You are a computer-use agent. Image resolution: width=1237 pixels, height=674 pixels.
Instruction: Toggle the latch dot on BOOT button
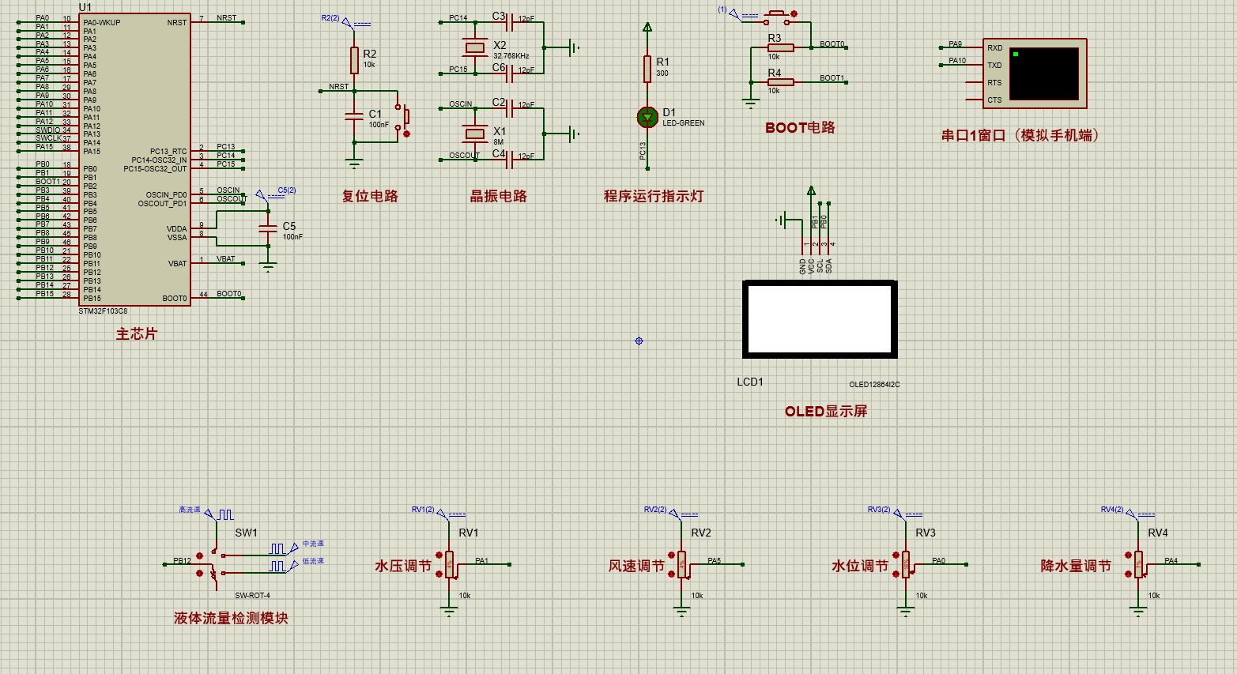(794, 13)
